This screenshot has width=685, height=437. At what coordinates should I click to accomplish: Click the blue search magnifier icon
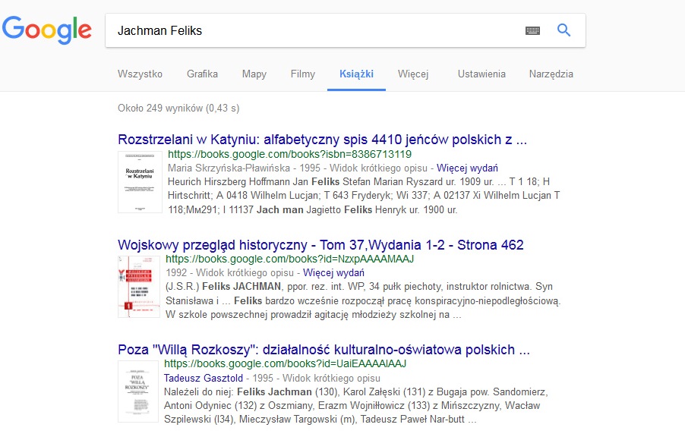tap(563, 30)
